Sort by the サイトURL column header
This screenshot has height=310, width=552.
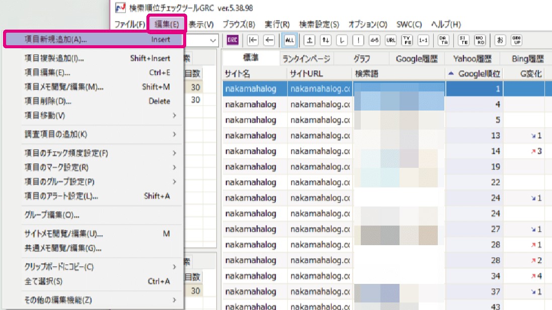click(320, 73)
